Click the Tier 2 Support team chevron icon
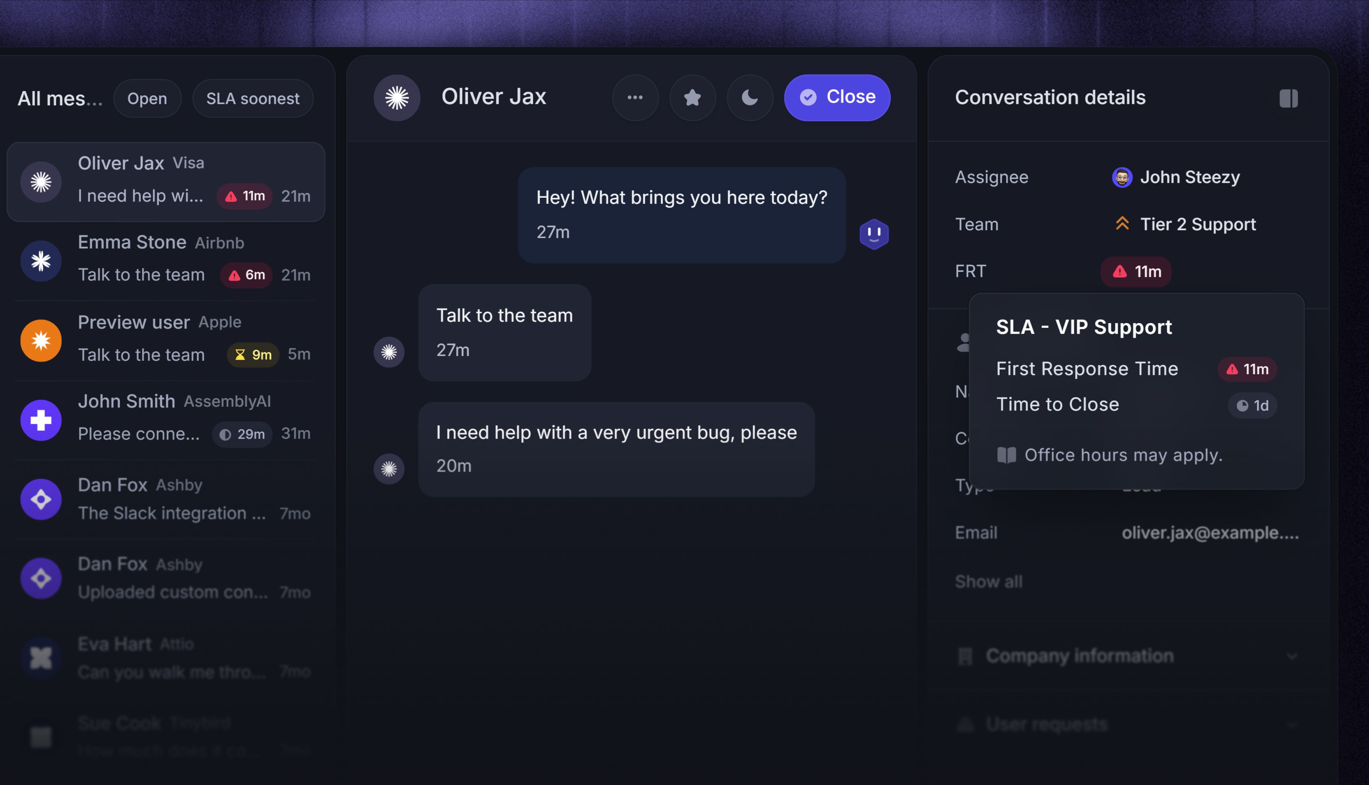1369x785 pixels. click(1122, 224)
